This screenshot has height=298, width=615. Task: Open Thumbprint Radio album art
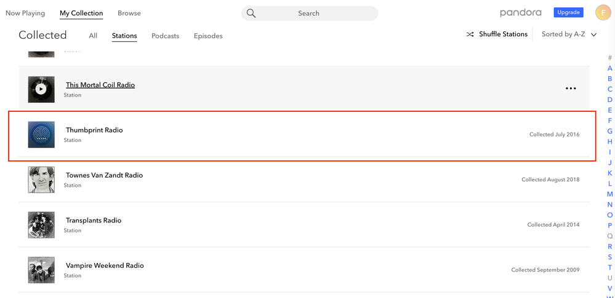41,135
